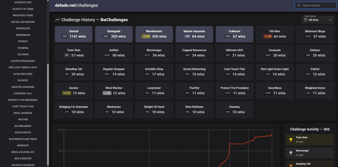Select the Slow Reflexes 10 wins card
The width and height of the screenshot is (338, 167).
194,109
